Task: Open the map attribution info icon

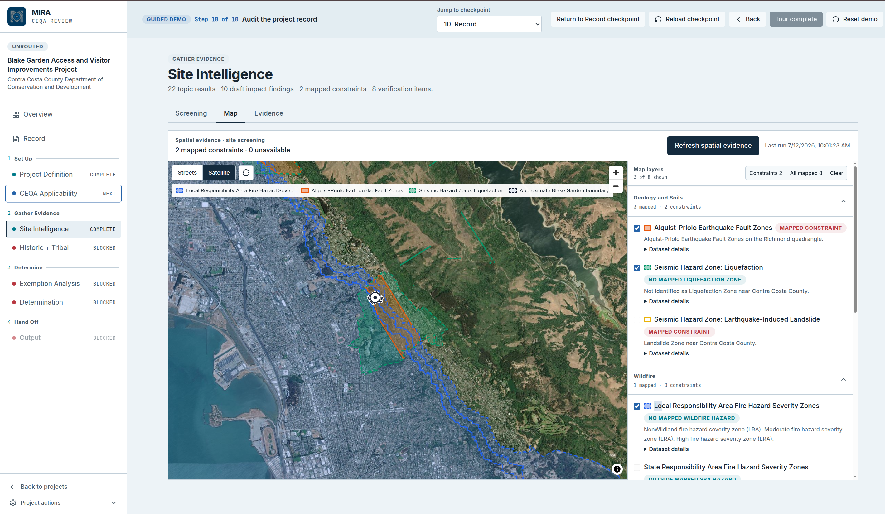Action: 617,469
